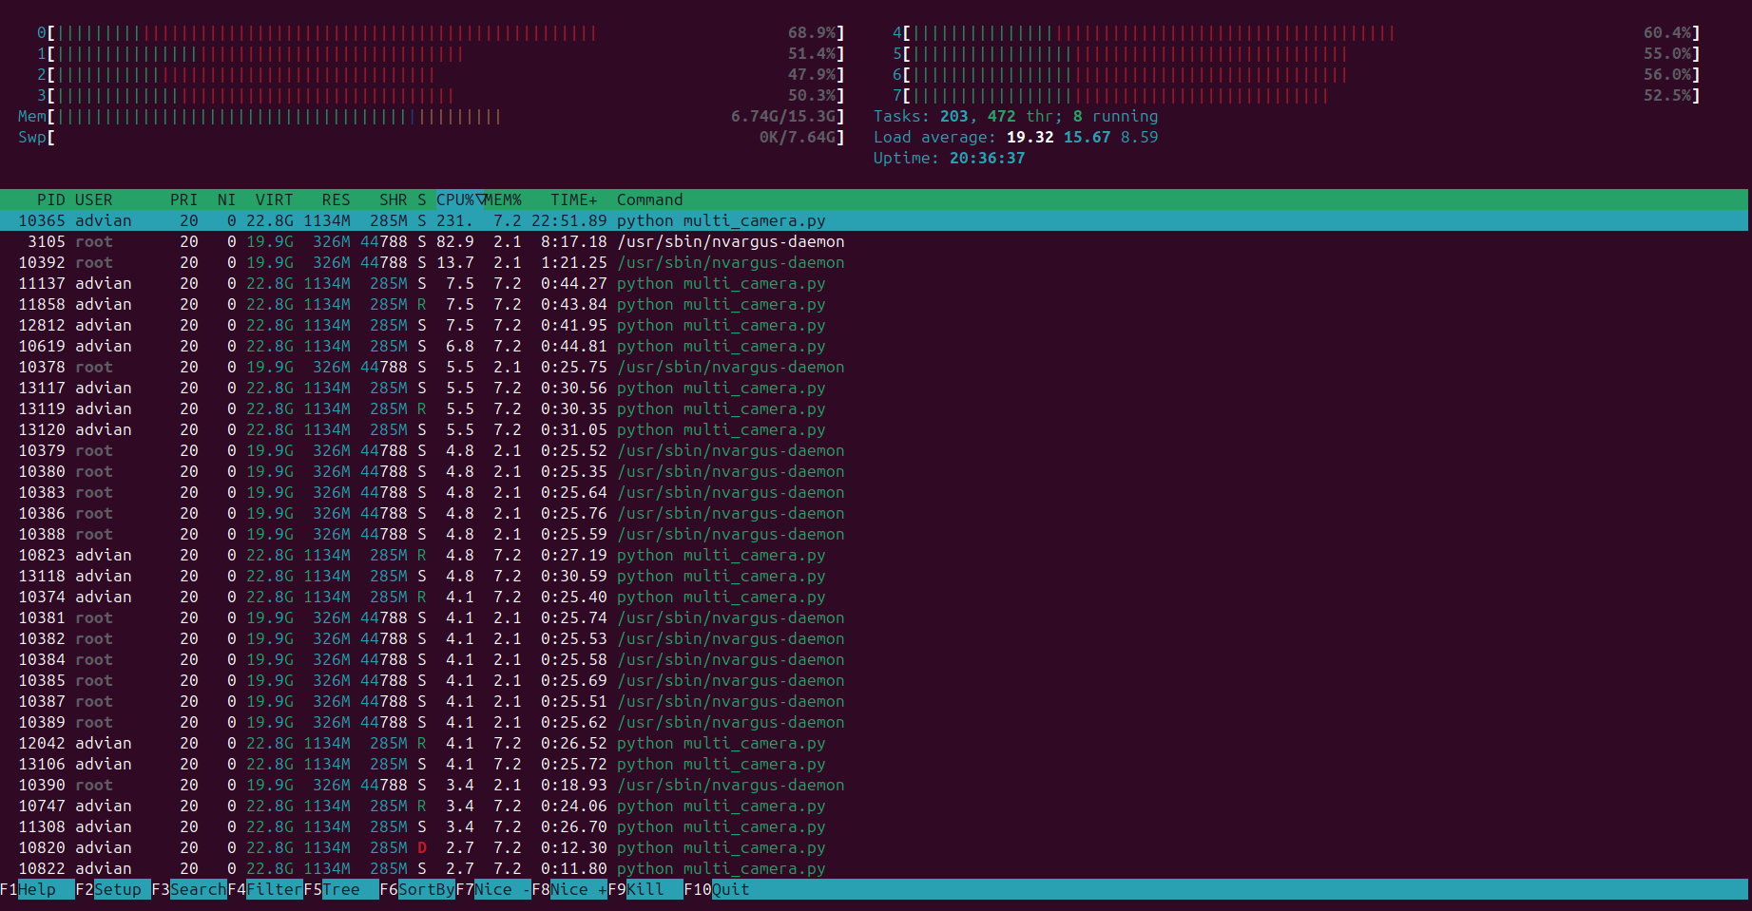Screen dimensions: 1752x911
Task: Sort by the Command column header
Action: click(649, 199)
